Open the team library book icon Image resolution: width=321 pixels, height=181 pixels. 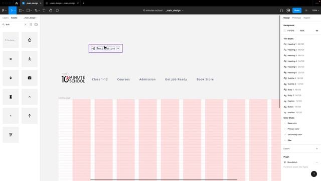[x=36, y=25]
